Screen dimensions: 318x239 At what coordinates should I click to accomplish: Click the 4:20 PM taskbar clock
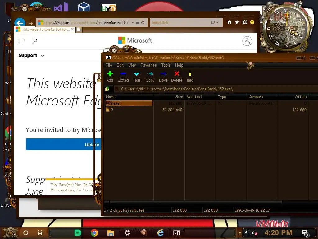[279, 233]
